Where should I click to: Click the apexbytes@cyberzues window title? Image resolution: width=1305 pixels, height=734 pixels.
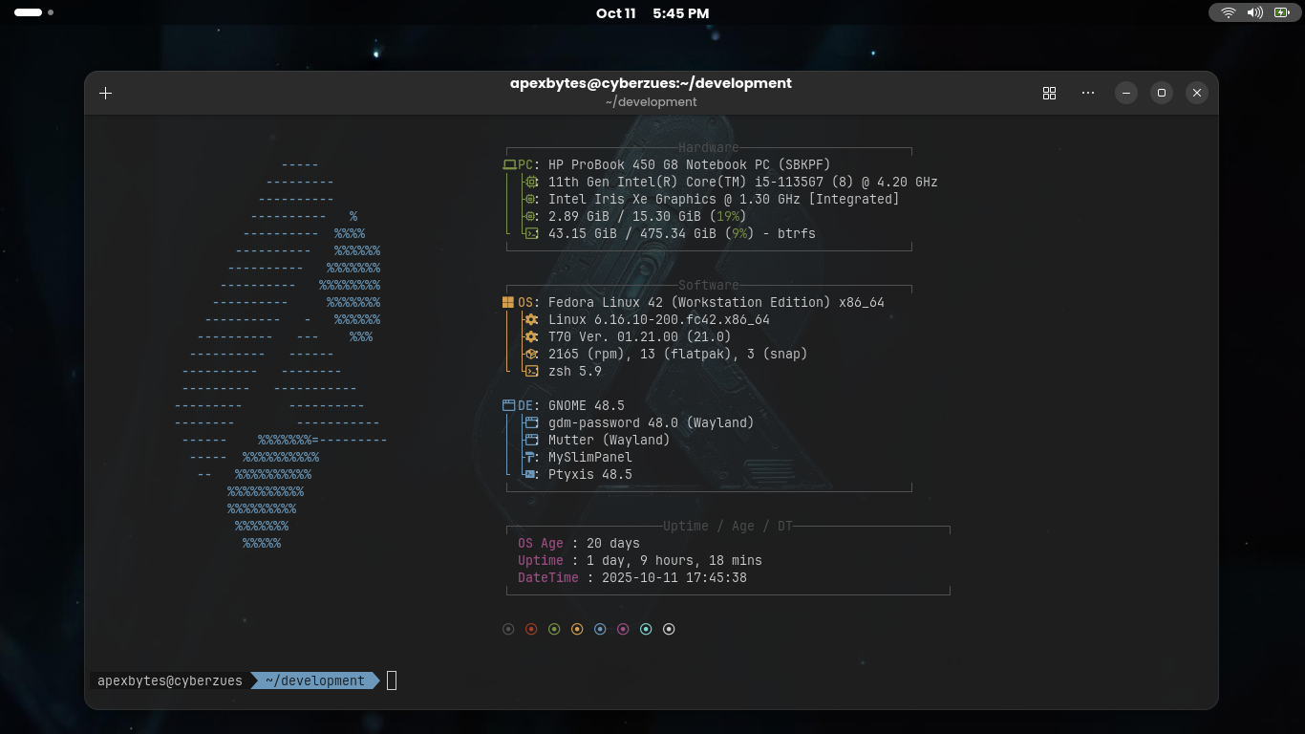(x=651, y=83)
